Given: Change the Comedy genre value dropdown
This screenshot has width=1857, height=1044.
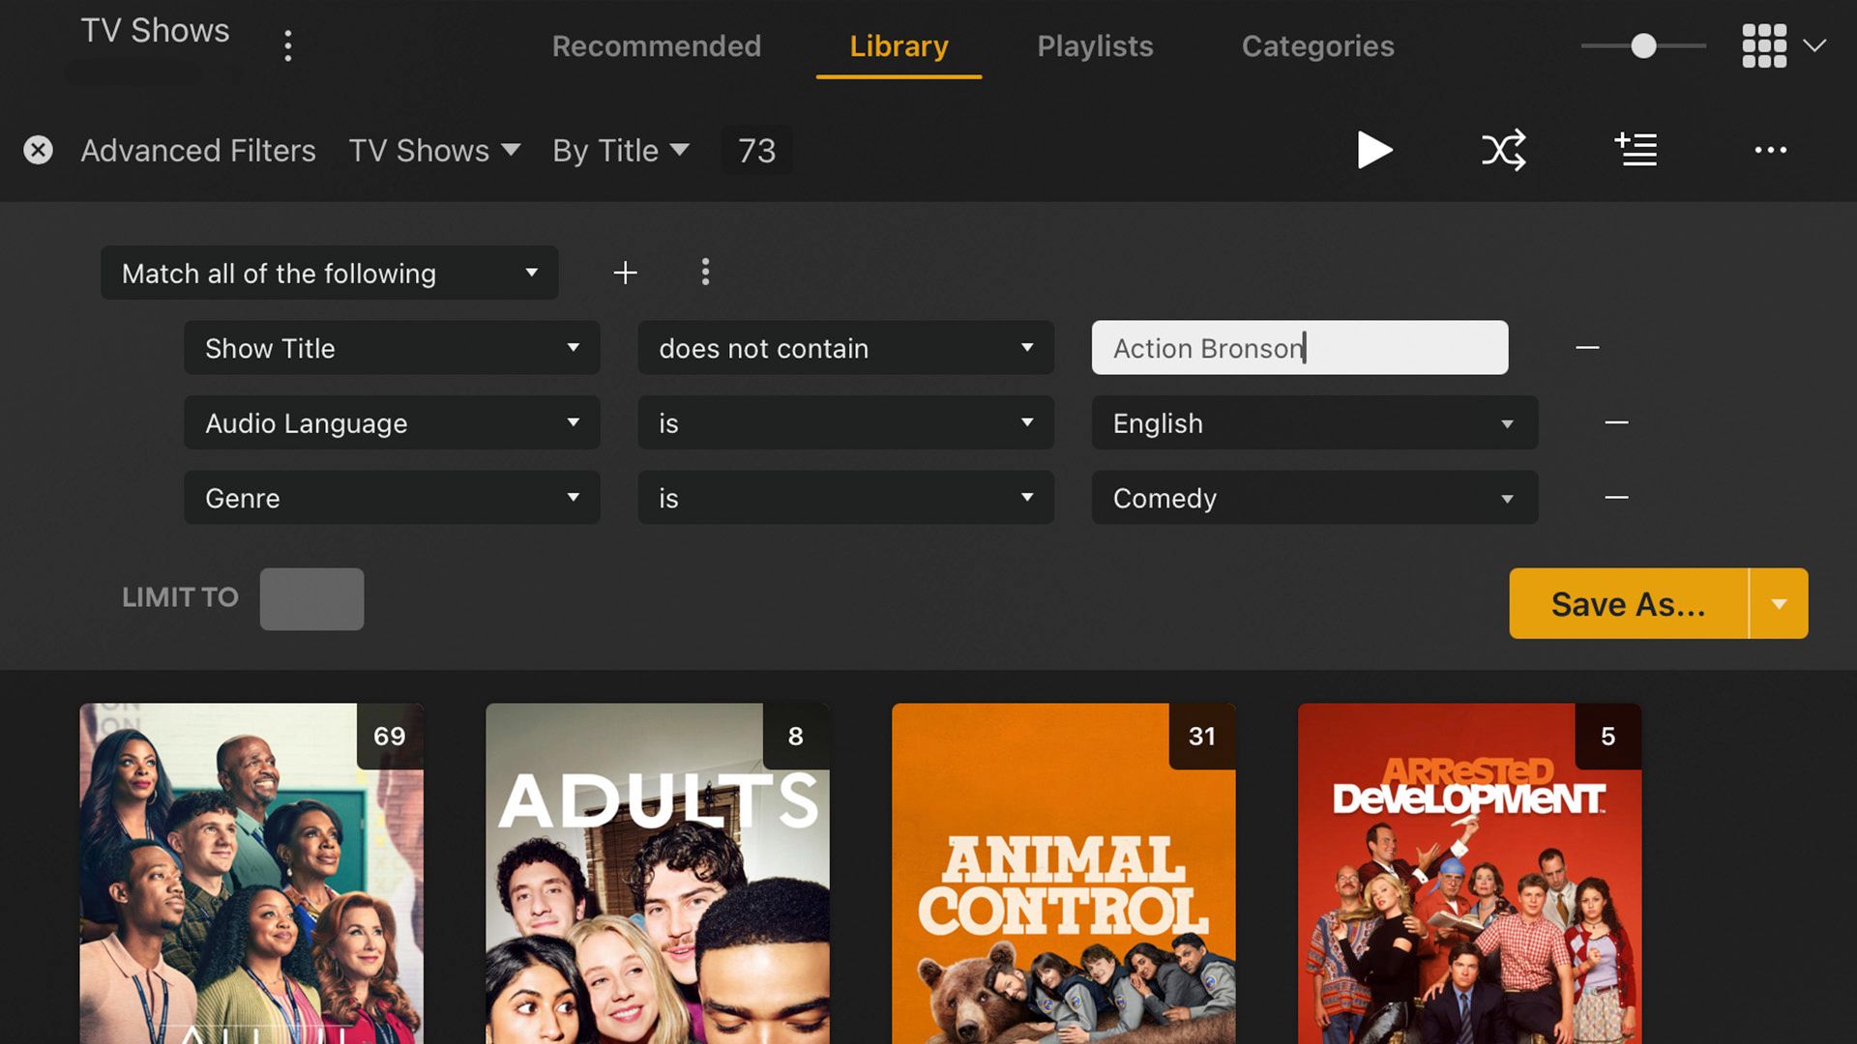Looking at the screenshot, I should tap(1313, 498).
